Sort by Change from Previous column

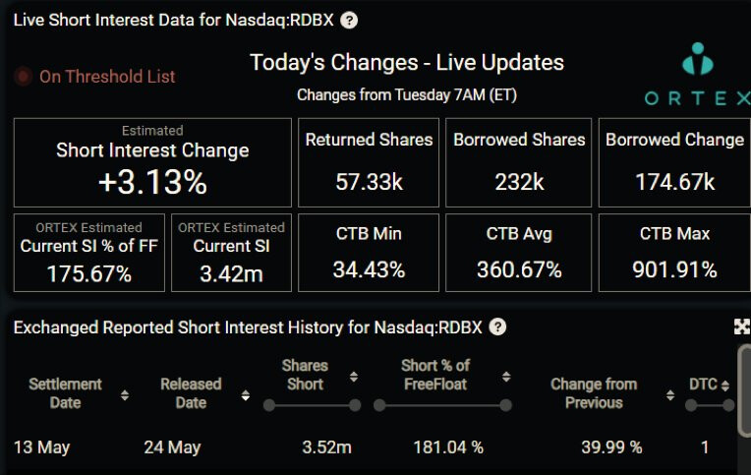pos(670,395)
